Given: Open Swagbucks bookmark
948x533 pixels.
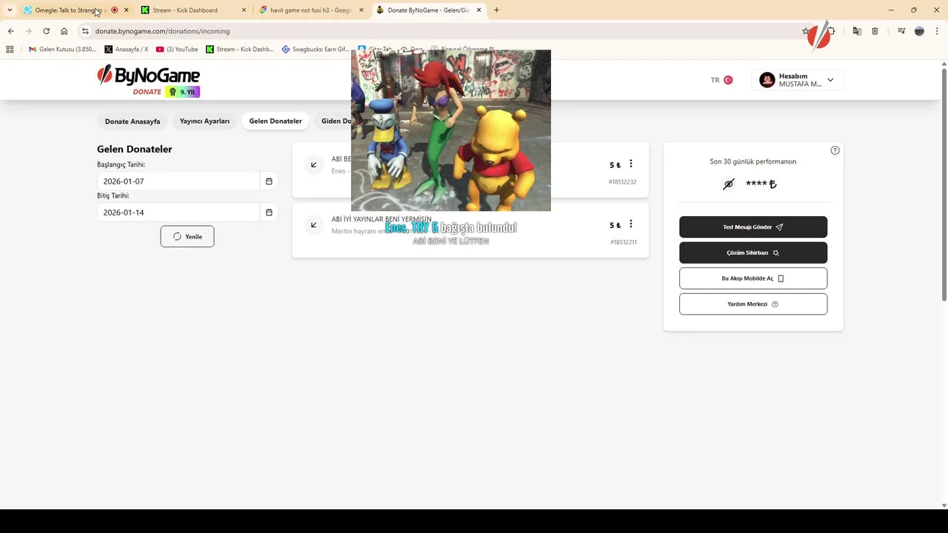Looking at the screenshot, I should [x=316, y=50].
